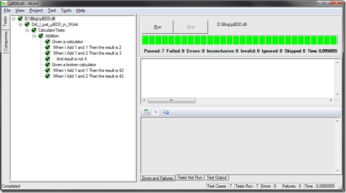Switch to the Tests side tab
Viewport: 346px width, 193px height.
tap(5, 21)
